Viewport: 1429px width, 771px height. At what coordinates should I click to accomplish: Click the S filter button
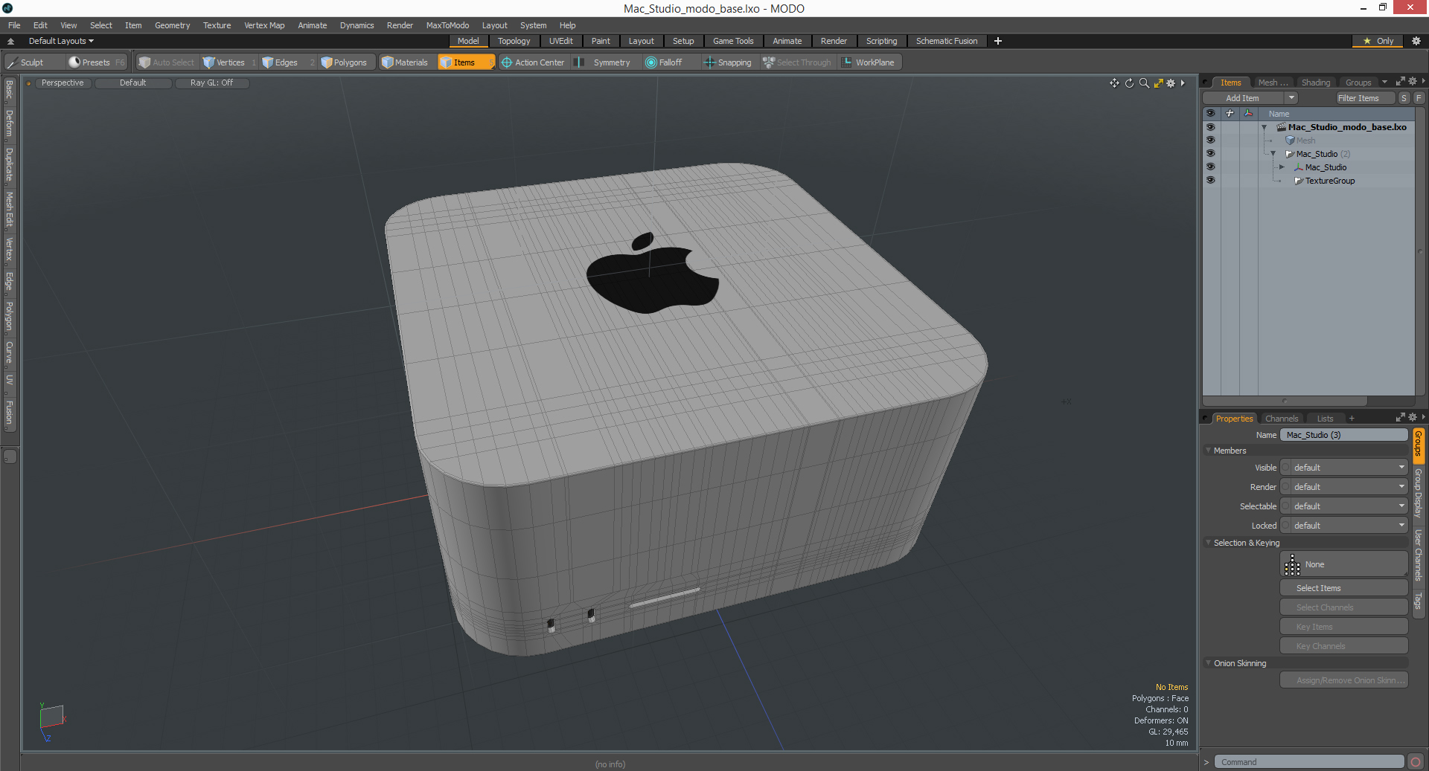tap(1404, 98)
